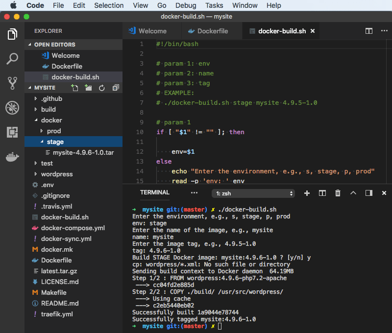Expand the test folder
The width and height of the screenshot is (392, 333).
click(73, 164)
